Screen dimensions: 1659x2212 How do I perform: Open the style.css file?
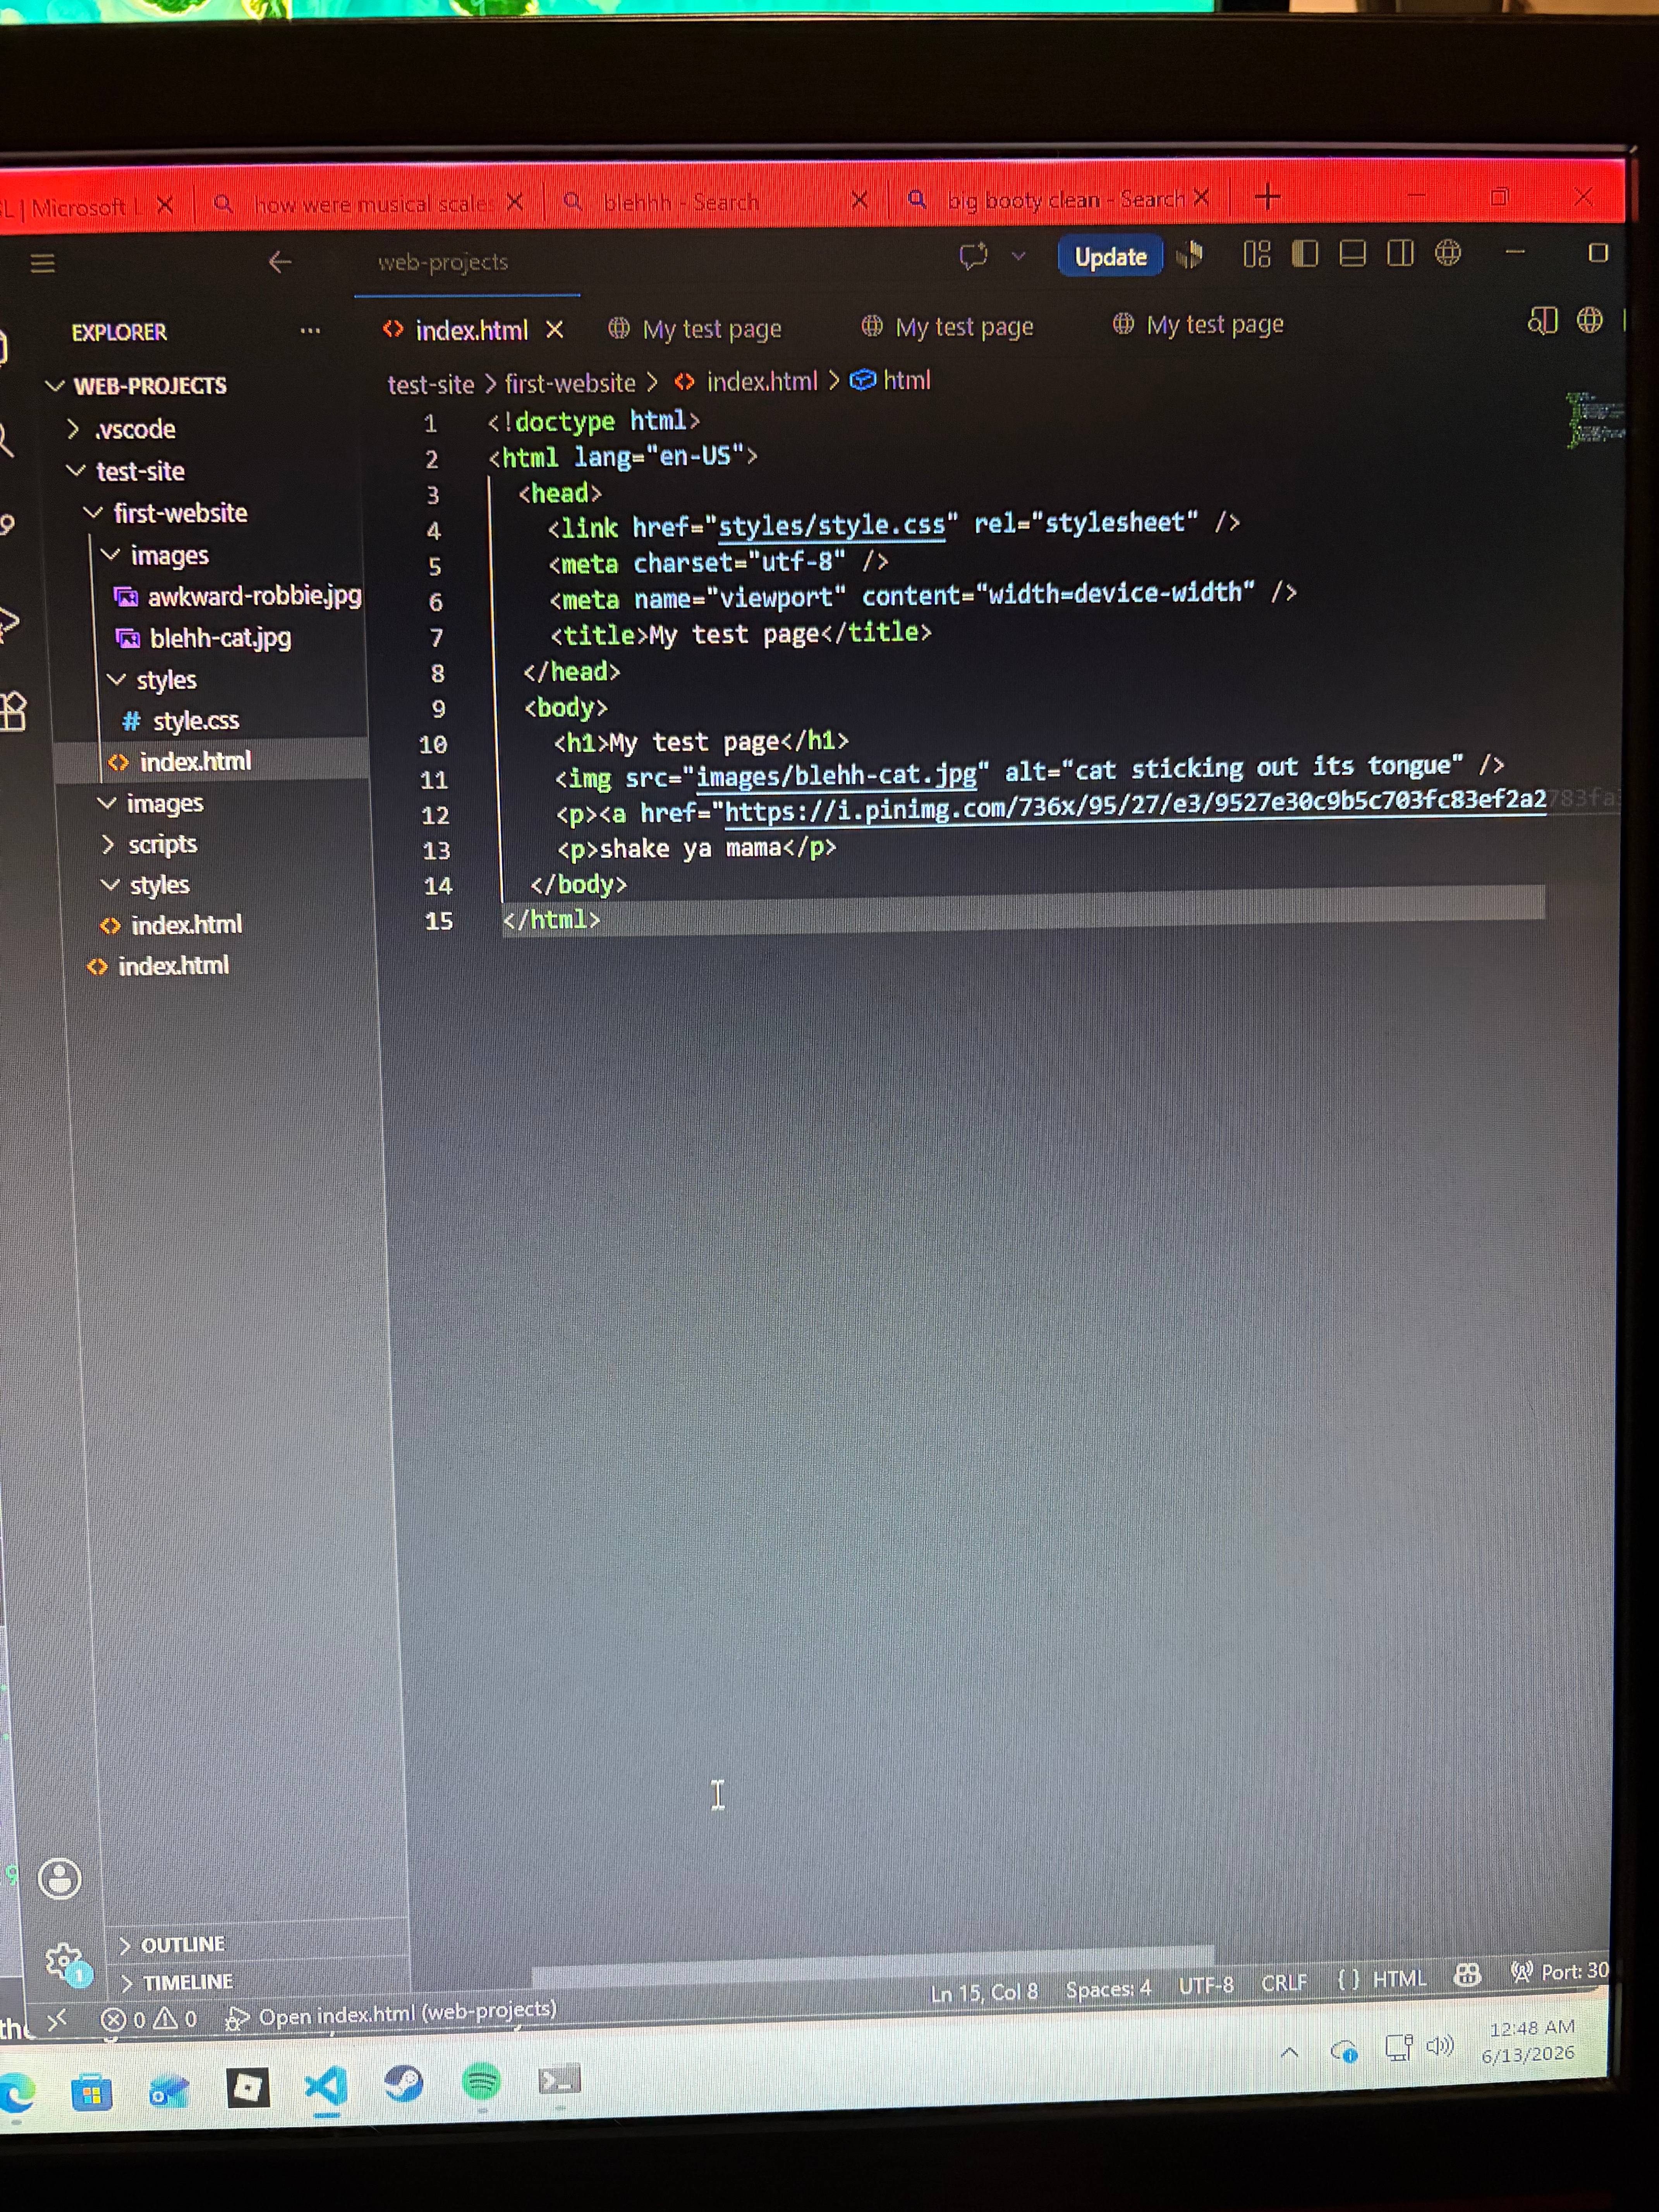coord(180,721)
